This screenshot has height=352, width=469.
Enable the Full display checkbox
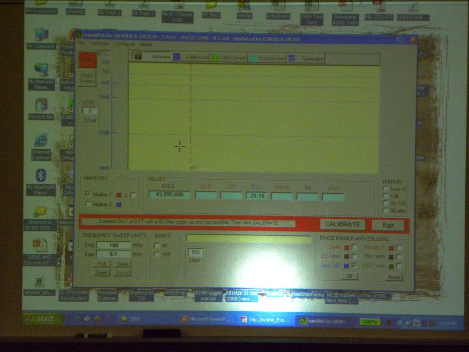(x=386, y=196)
